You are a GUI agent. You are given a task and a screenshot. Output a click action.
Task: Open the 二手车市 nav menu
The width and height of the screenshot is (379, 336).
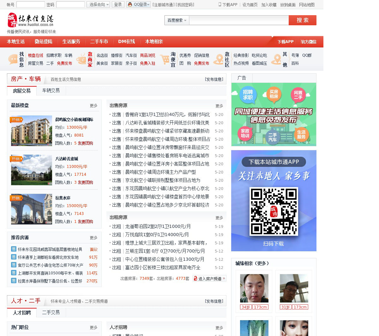coord(99,41)
